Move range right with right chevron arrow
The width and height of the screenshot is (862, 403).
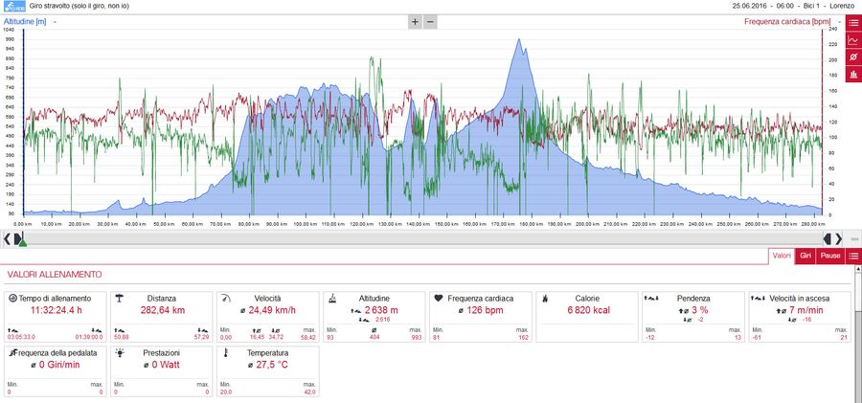tap(838, 238)
